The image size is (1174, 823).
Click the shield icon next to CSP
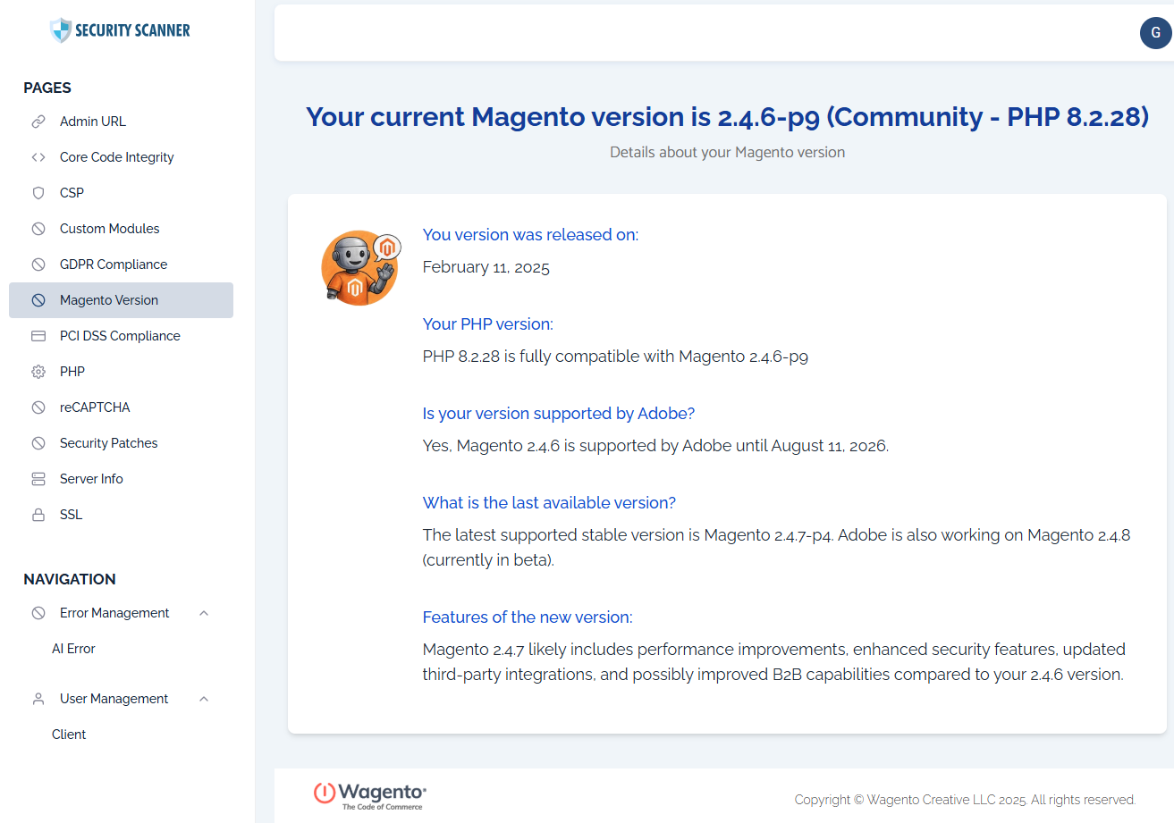[x=38, y=193]
